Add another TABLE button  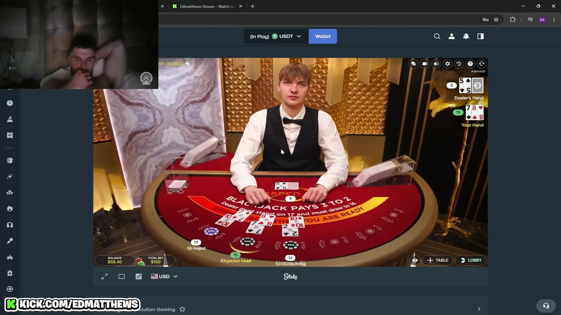(x=437, y=260)
